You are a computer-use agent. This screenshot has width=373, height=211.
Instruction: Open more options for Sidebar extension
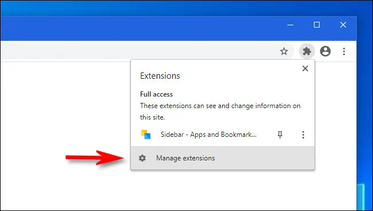tap(303, 135)
